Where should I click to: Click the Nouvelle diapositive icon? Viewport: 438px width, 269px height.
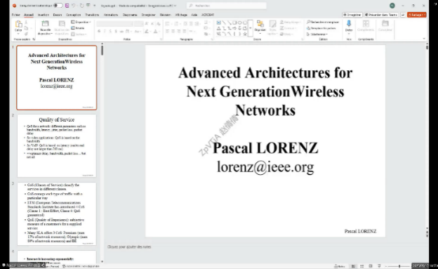pyautogui.click(x=45, y=27)
